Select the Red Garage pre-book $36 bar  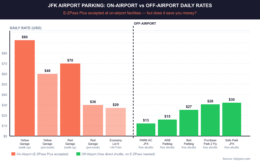click(x=93, y=121)
